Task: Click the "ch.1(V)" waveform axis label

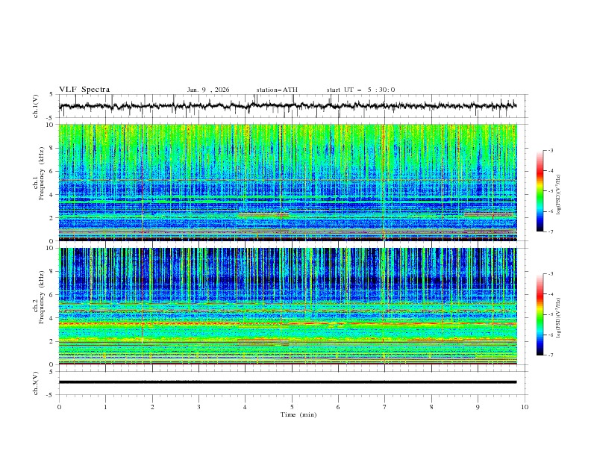Action: [36, 106]
